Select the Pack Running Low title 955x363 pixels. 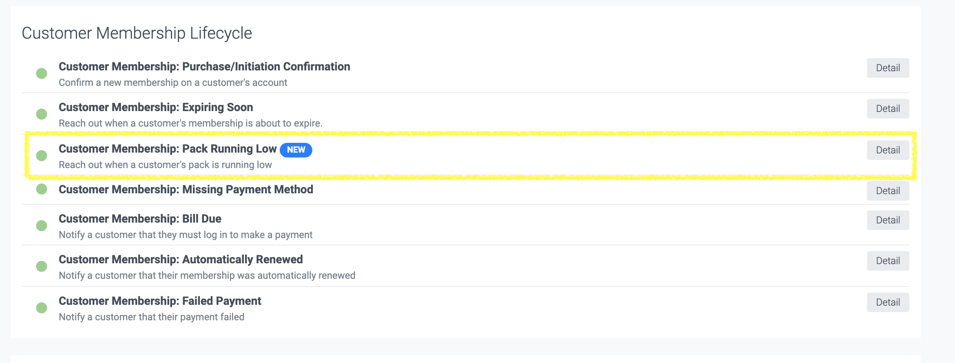(168, 149)
